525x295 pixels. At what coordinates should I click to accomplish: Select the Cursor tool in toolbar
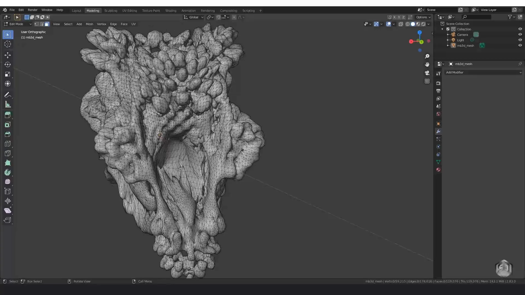pyautogui.click(x=8, y=44)
